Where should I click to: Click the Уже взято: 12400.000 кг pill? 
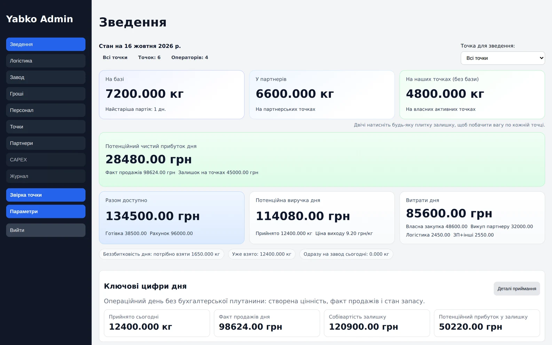pyautogui.click(x=262, y=254)
